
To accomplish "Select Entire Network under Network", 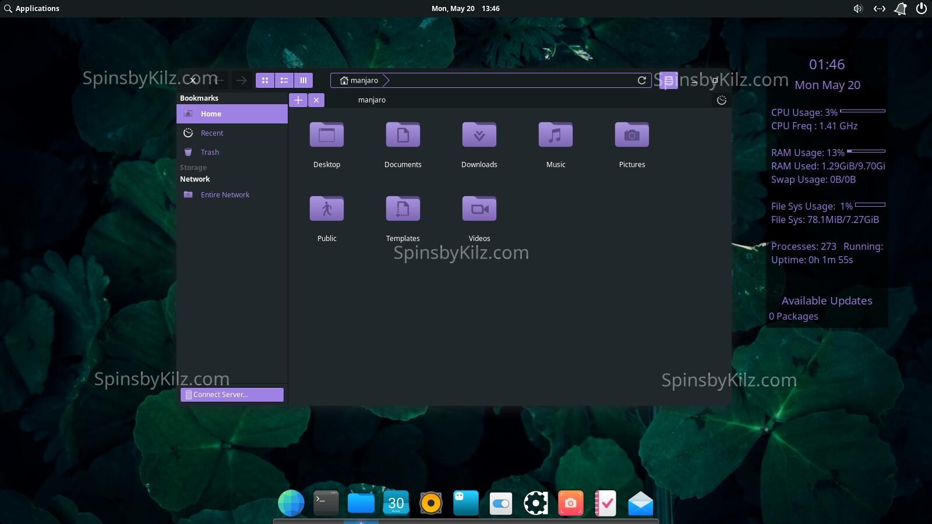I will coord(225,194).
